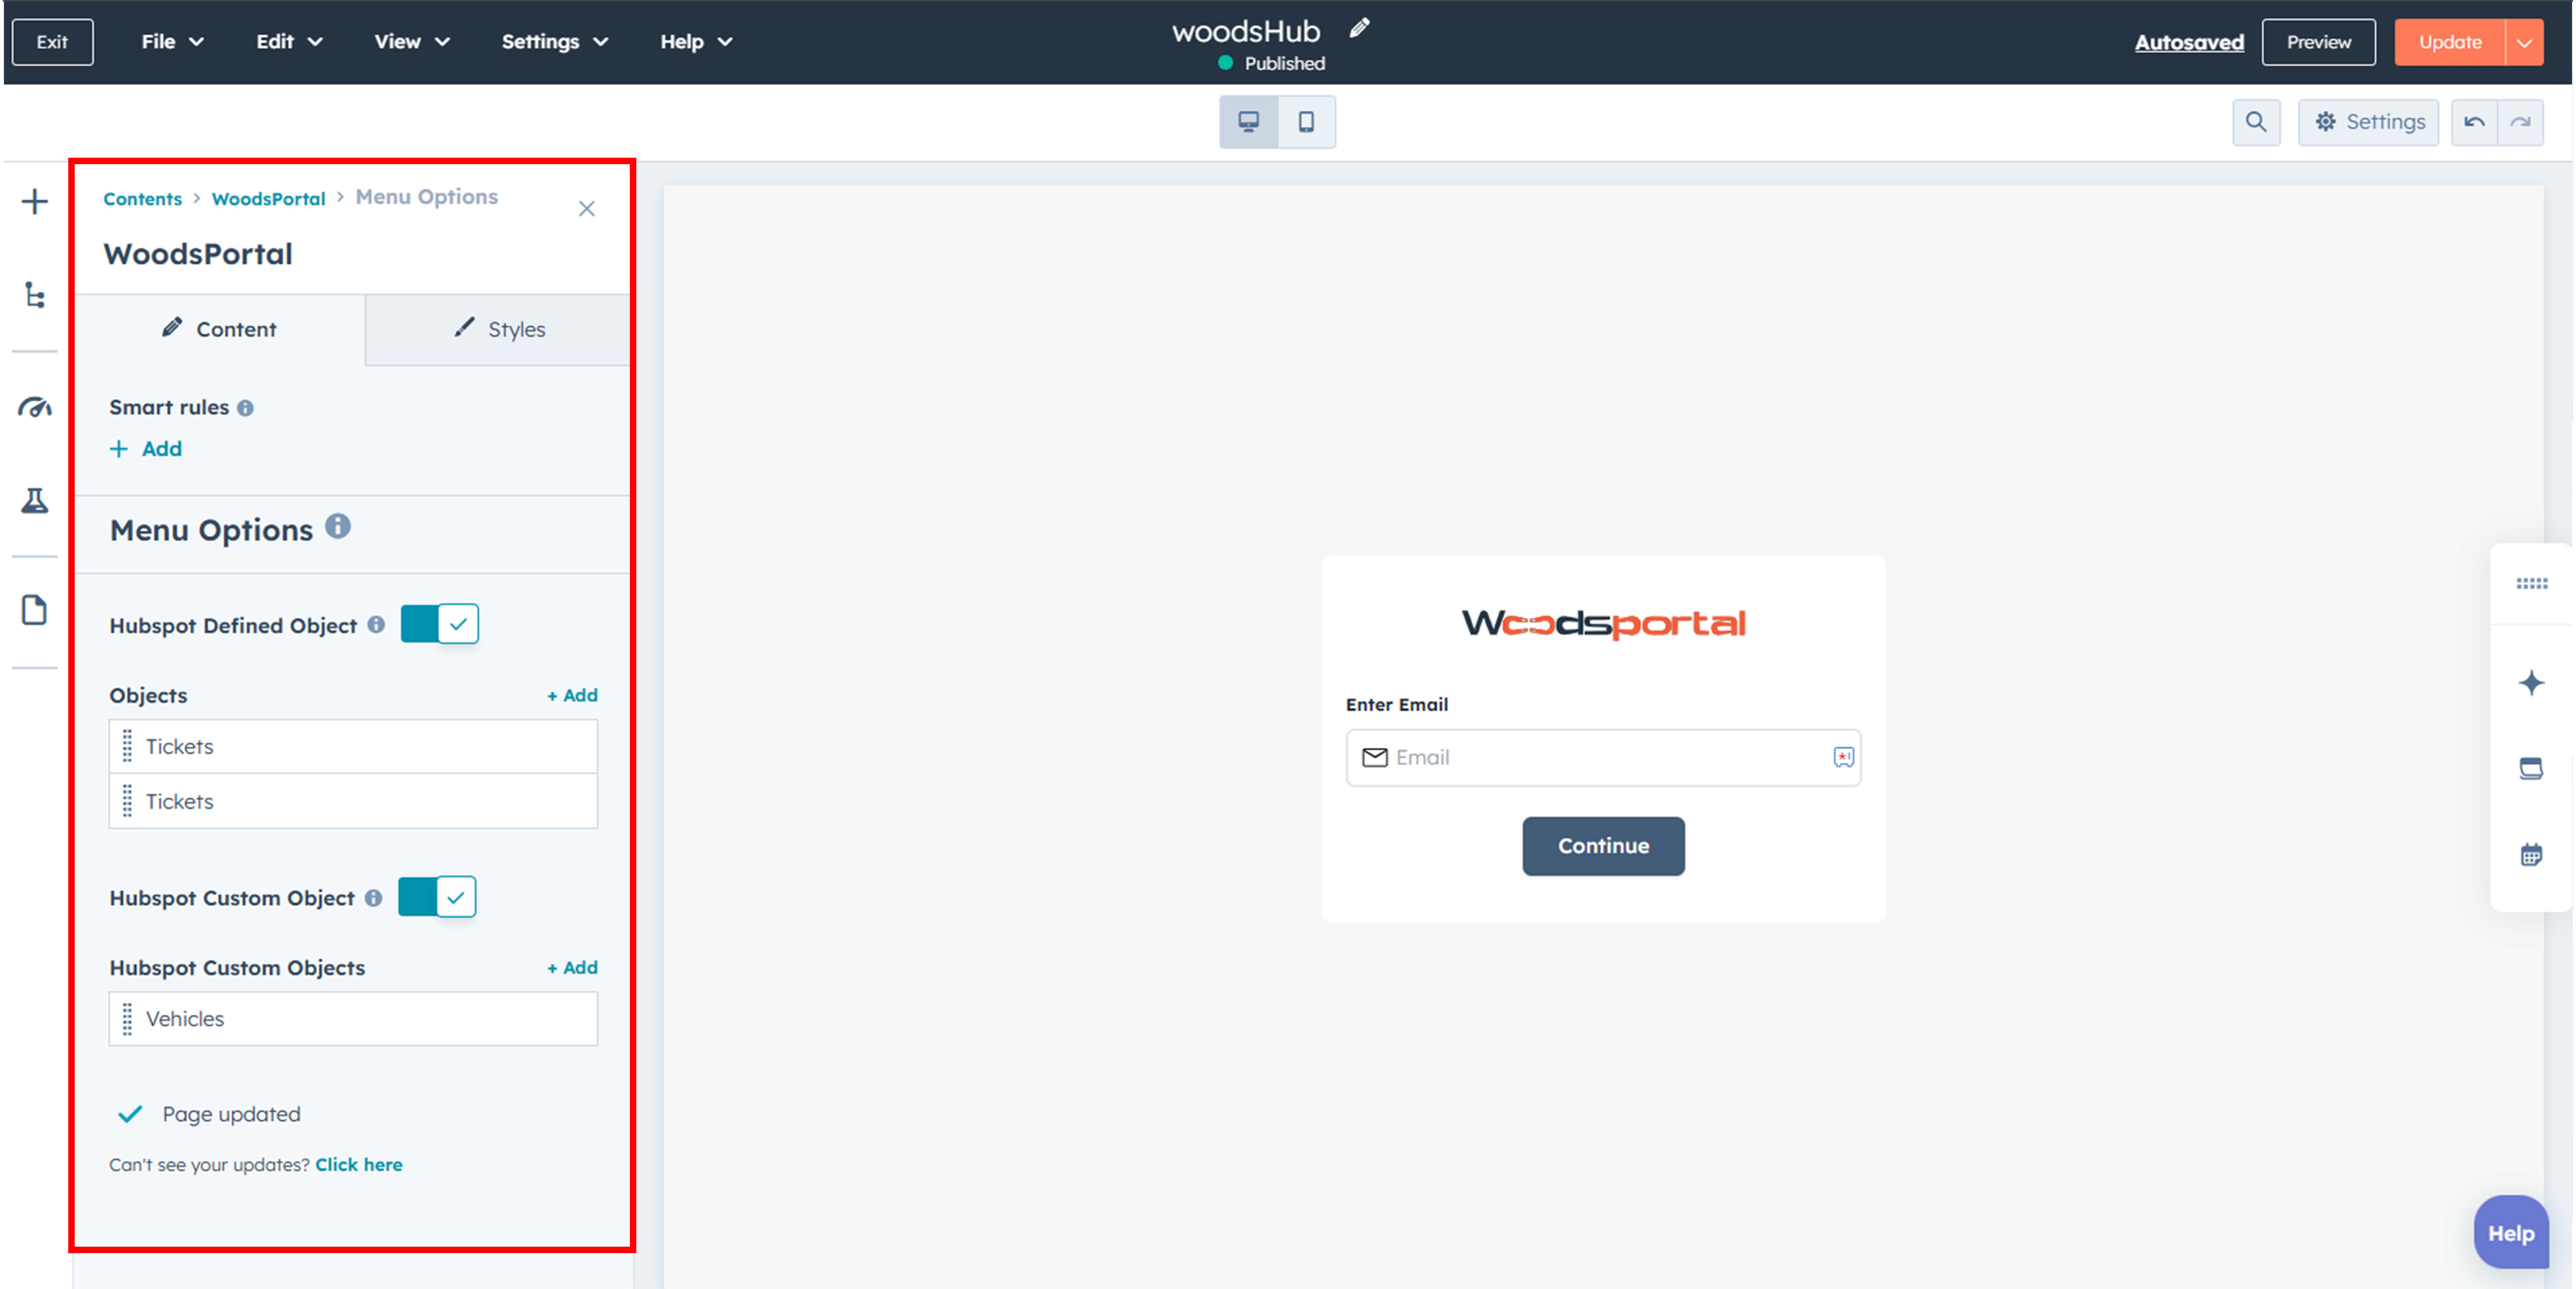
Task: Select the second Tickets object row
Action: (x=353, y=801)
